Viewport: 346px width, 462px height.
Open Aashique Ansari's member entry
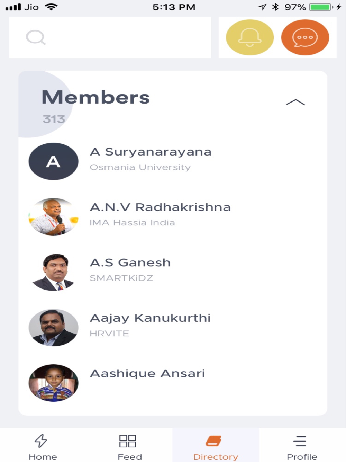click(147, 373)
